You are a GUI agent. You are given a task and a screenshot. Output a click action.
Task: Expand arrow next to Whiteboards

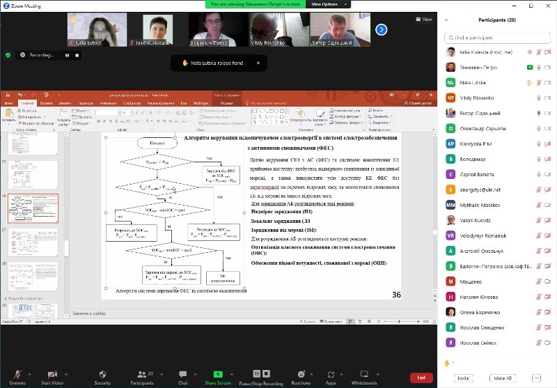pyautogui.click(x=378, y=374)
